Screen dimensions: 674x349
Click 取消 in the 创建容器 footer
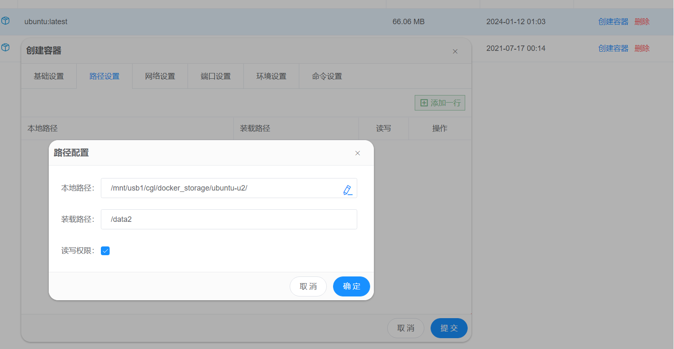[x=406, y=328]
